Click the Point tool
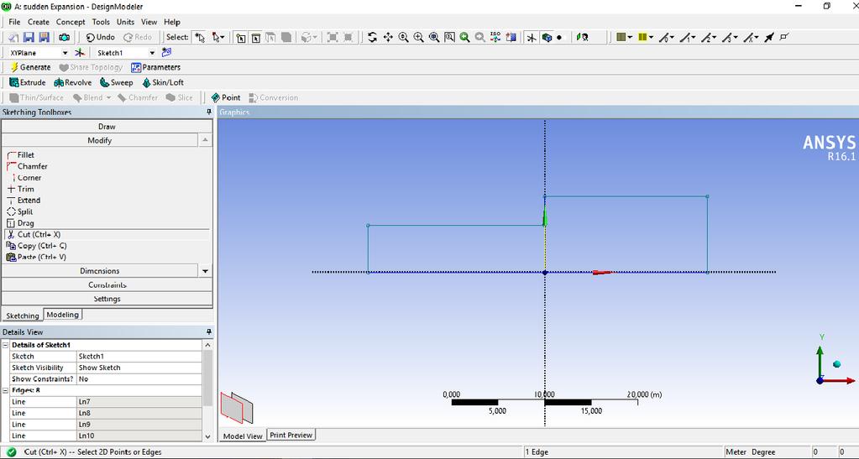Viewport: 859px width, 459px height. (226, 97)
